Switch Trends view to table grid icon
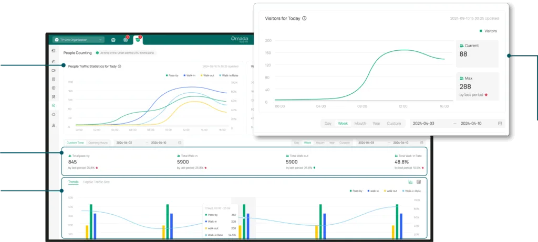Image resolution: width=538 pixels, height=242 pixels. (419, 182)
